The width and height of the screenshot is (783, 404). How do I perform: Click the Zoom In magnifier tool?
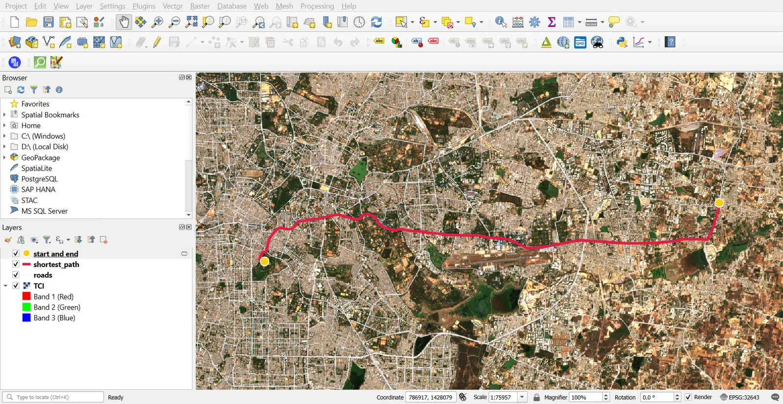click(157, 22)
